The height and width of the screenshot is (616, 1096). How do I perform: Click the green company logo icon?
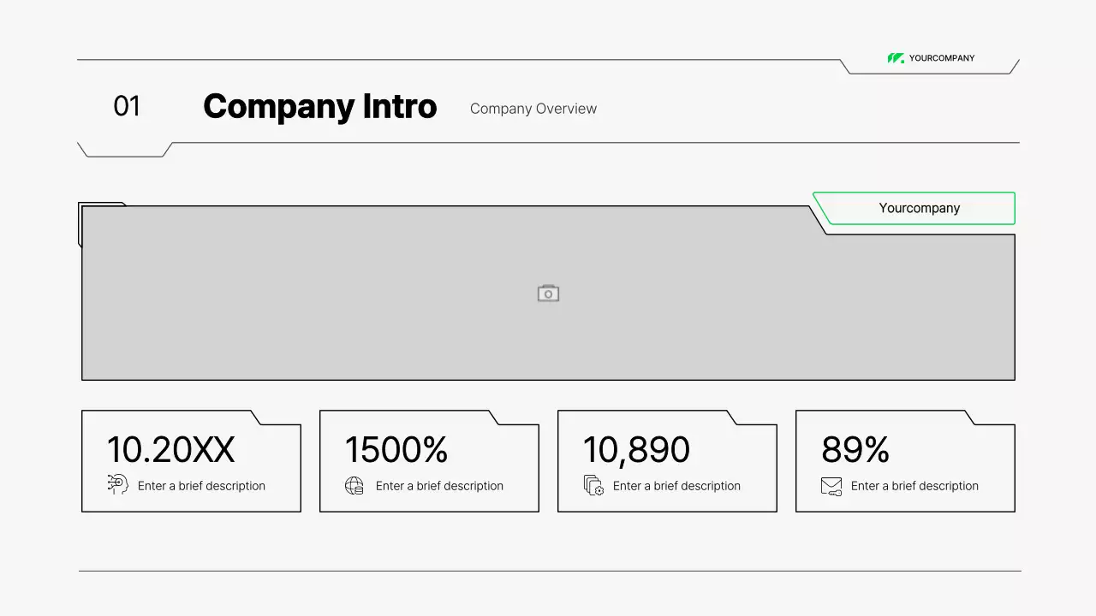(896, 58)
